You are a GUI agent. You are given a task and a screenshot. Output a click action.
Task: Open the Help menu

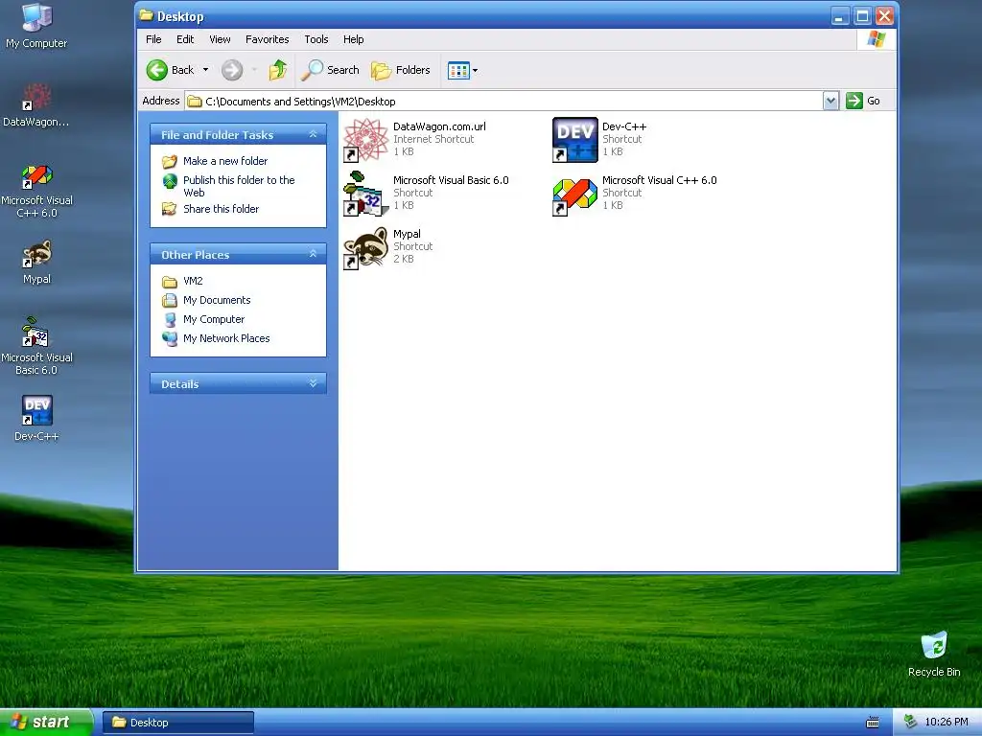click(353, 39)
